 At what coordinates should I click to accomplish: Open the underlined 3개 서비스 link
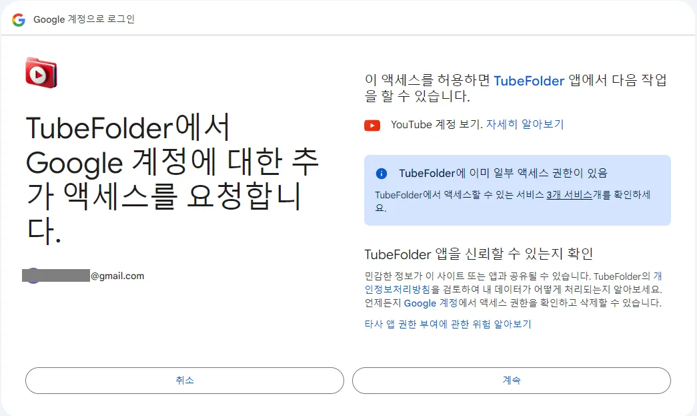coord(570,195)
